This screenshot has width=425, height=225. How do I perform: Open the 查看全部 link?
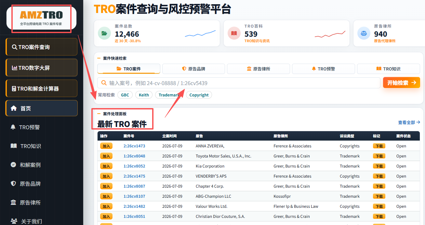(x=409, y=122)
